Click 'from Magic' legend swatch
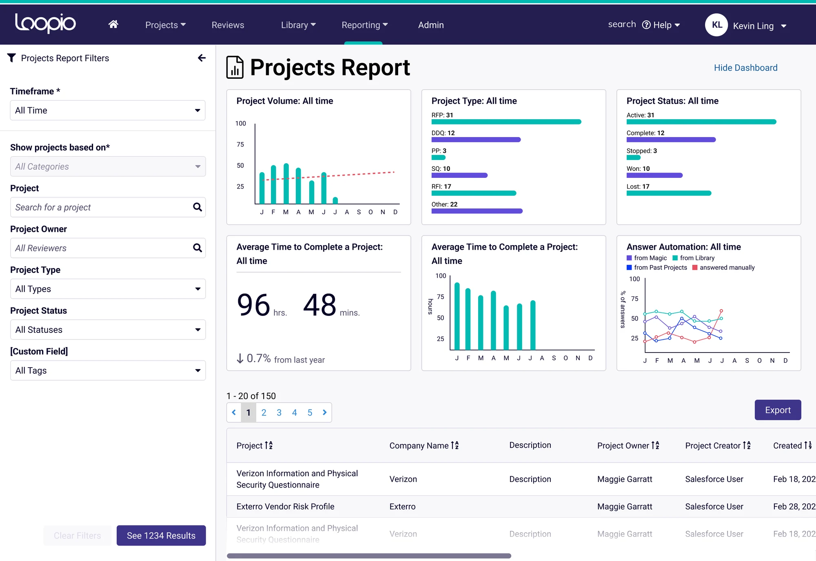The height and width of the screenshot is (561, 816). point(629,258)
